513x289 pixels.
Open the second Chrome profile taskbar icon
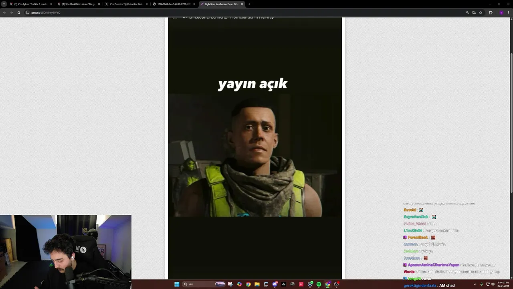pos(327,284)
